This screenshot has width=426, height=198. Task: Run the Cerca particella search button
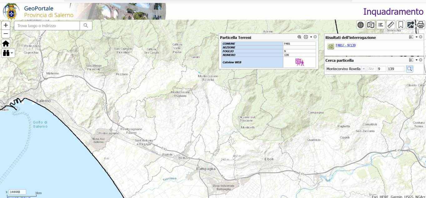pyautogui.click(x=409, y=69)
